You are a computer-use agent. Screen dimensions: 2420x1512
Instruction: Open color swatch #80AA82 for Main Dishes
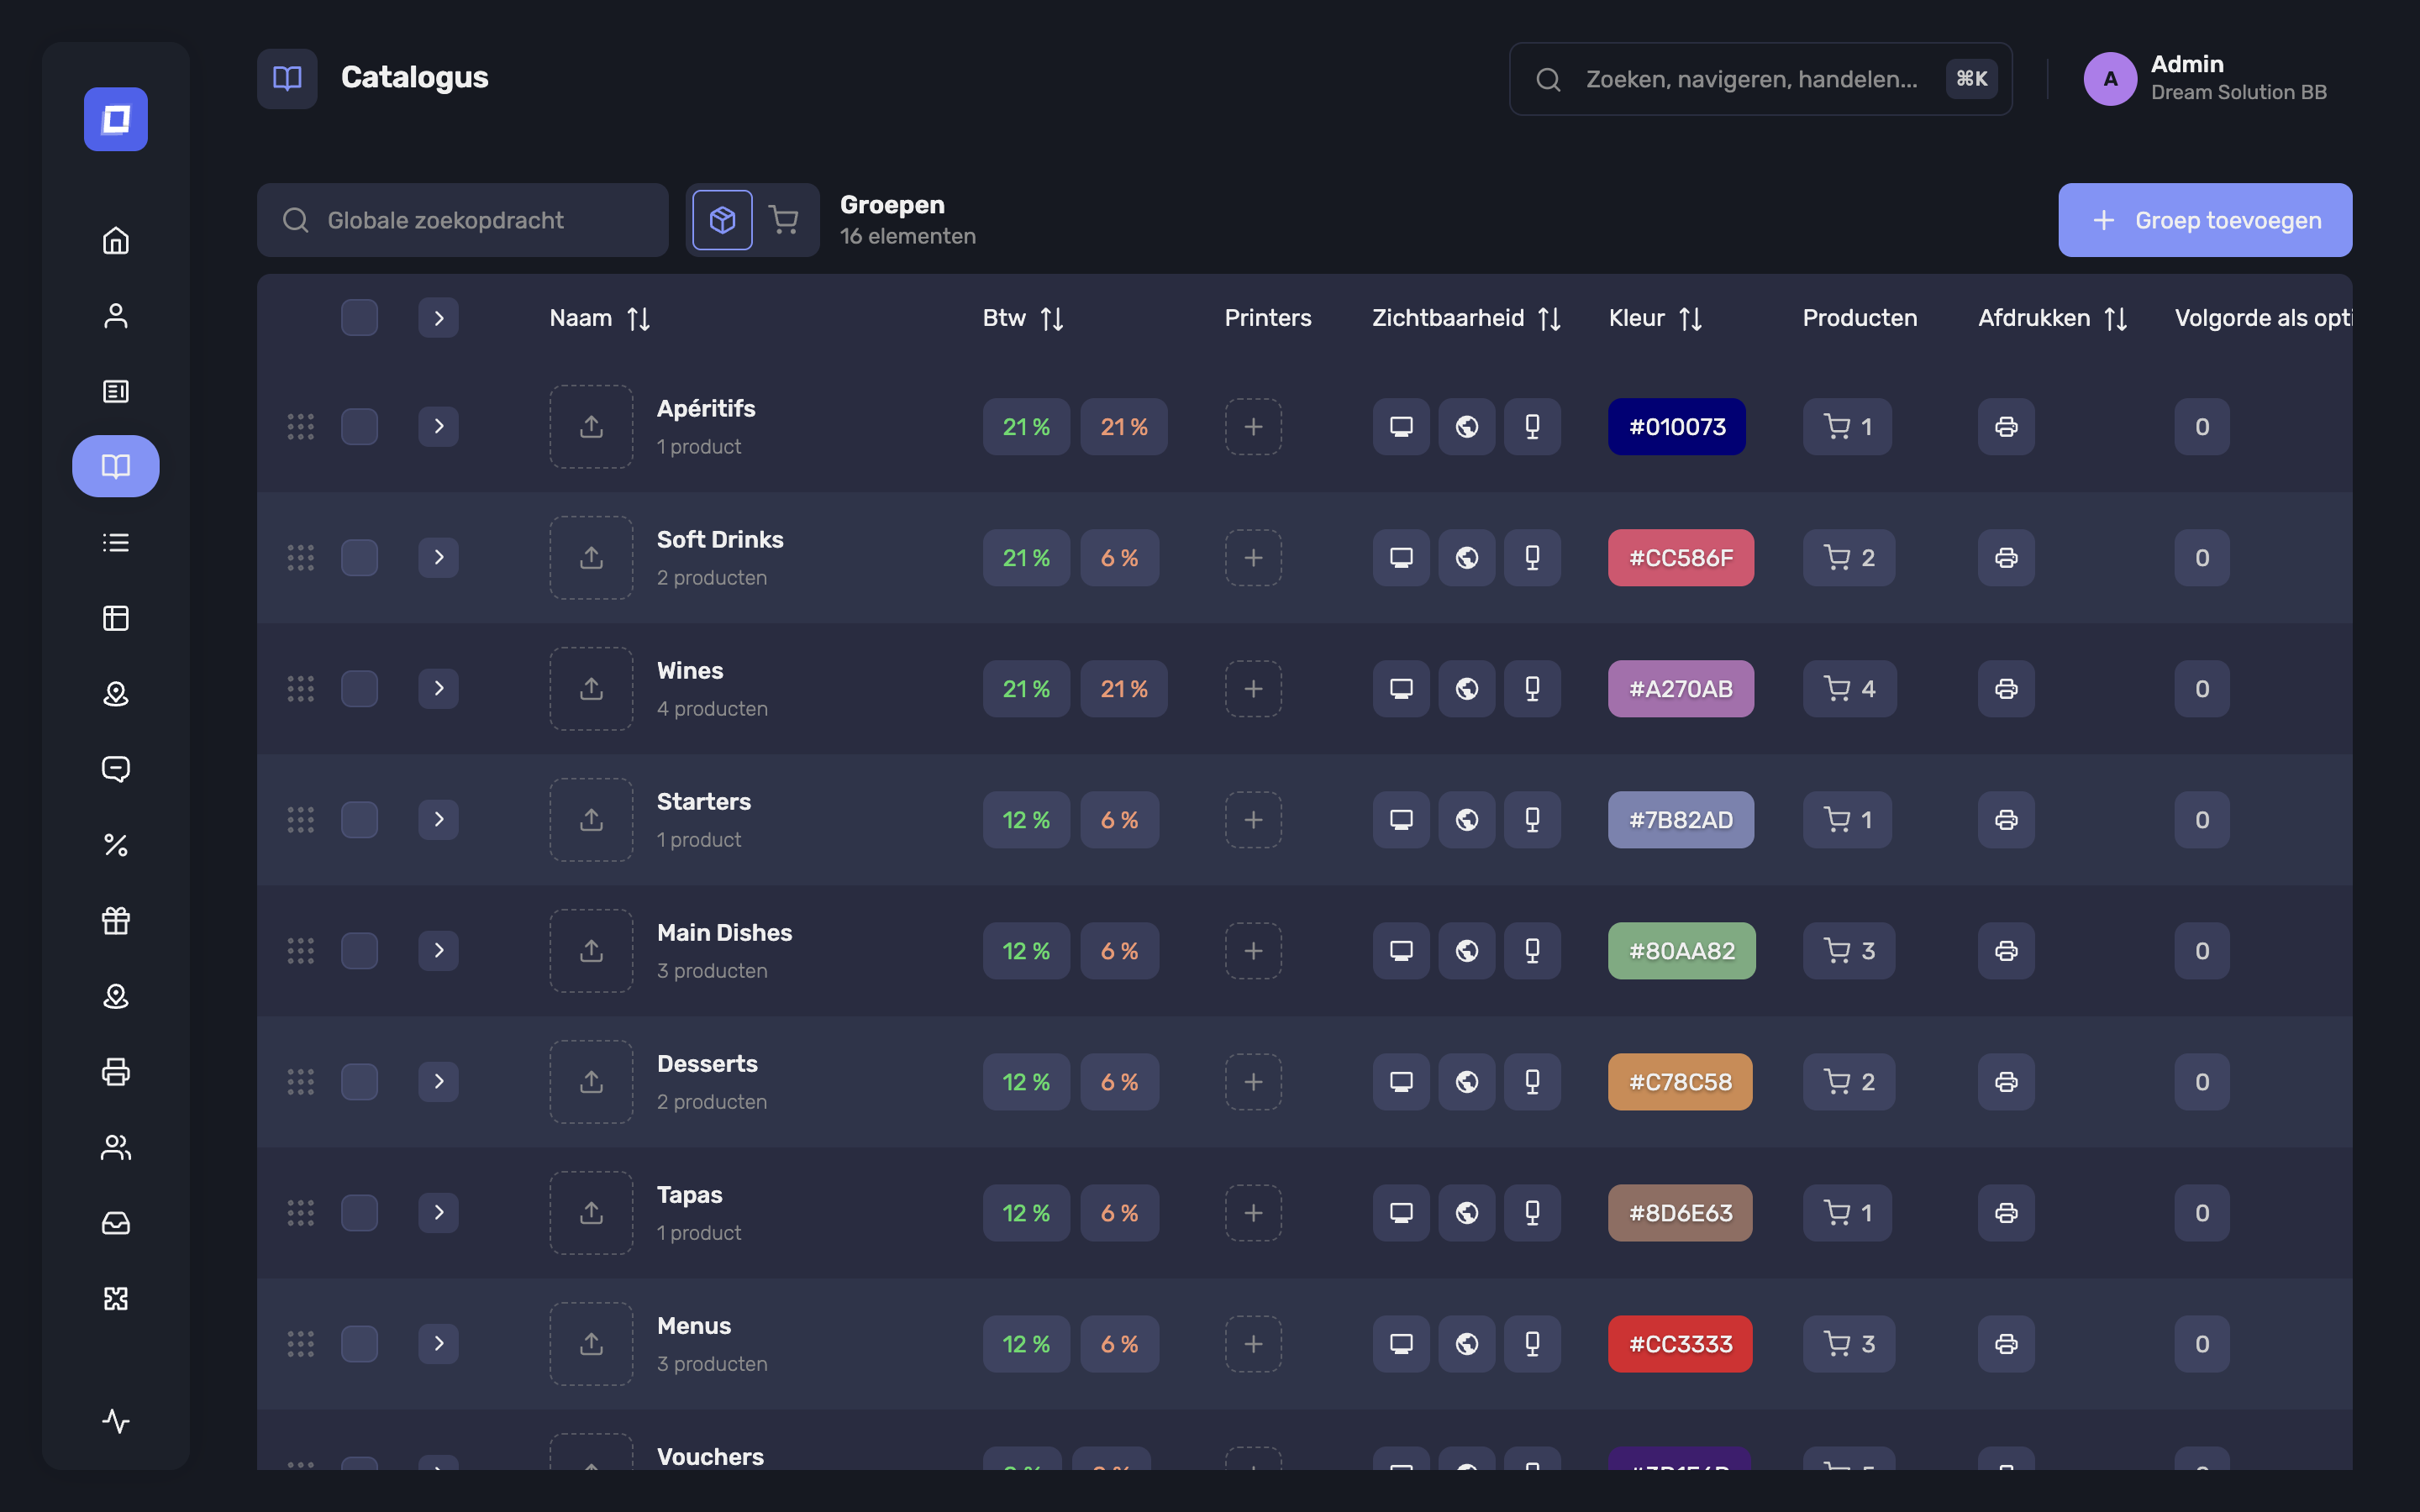[x=1682, y=951]
